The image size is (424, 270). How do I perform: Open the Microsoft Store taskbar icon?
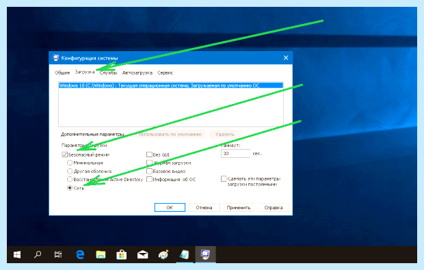pyautogui.click(x=122, y=254)
